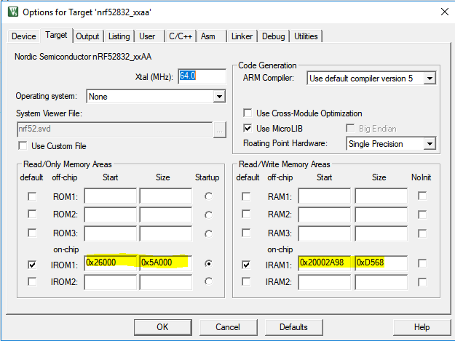Open the Utilities tab
This screenshot has width=455, height=341.
306,36
